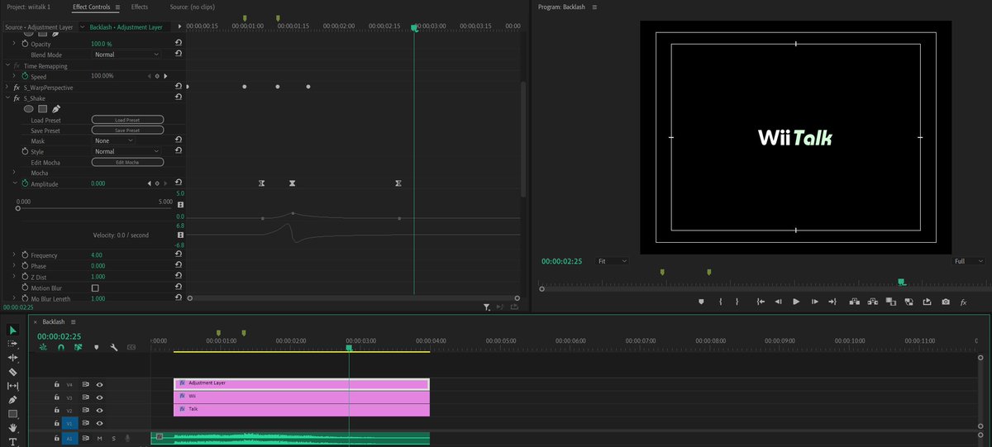Toggle lock on track V4

click(57, 384)
